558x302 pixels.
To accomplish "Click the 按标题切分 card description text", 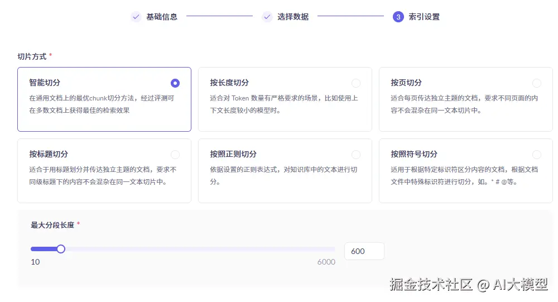I will (103, 175).
